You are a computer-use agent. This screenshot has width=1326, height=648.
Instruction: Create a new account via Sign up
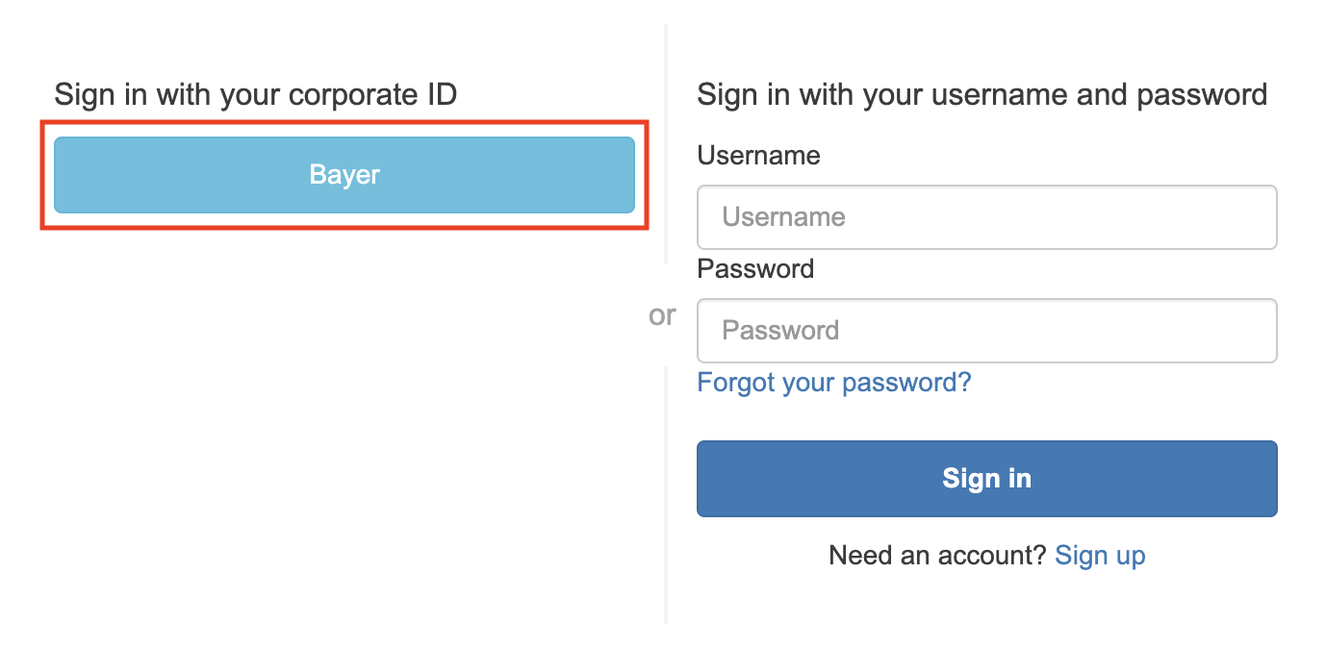coord(1100,556)
